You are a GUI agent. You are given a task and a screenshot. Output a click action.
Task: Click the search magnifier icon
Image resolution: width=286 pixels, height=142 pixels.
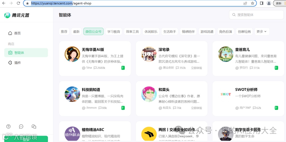click(234, 15)
